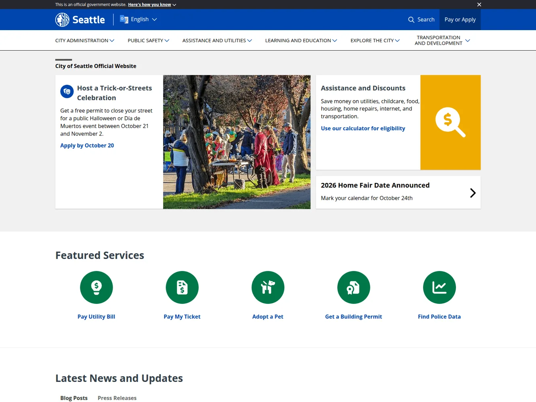Click the Pay Utility Bill lightbulb icon
536x402 pixels.
(x=97, y=287)
